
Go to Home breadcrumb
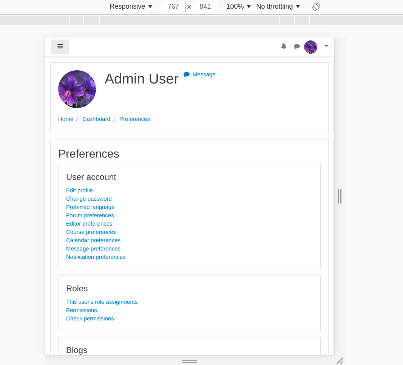click(x=66, y=119)
